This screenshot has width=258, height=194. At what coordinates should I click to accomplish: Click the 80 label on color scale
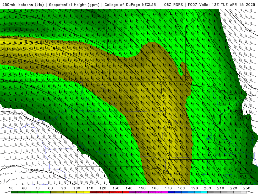(x=51, y=188)
